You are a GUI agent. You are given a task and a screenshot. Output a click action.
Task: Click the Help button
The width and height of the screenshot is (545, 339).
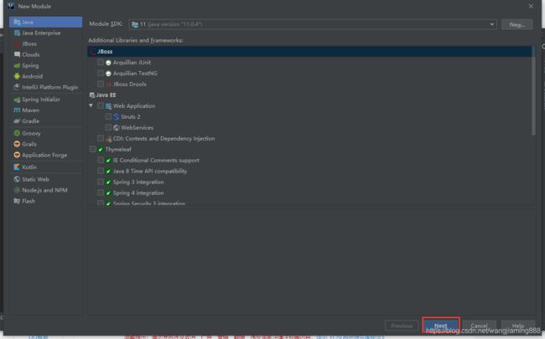tap(518, 326)
